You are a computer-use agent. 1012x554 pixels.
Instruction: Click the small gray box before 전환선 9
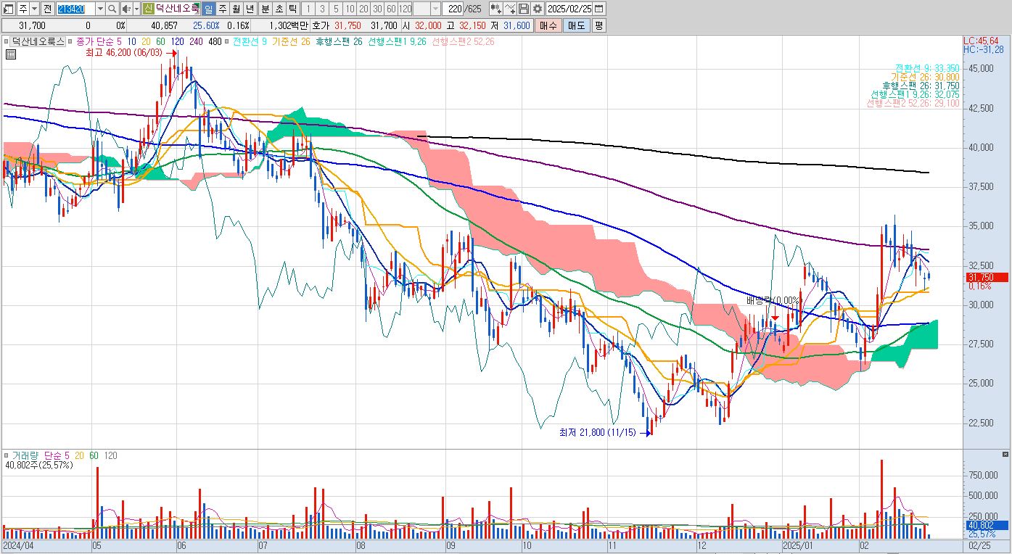point(227,42)
